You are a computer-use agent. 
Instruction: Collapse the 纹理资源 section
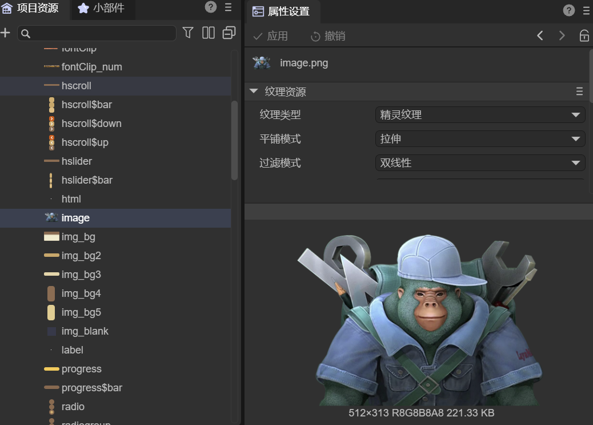pyautogui.click(x=254, y=92)
